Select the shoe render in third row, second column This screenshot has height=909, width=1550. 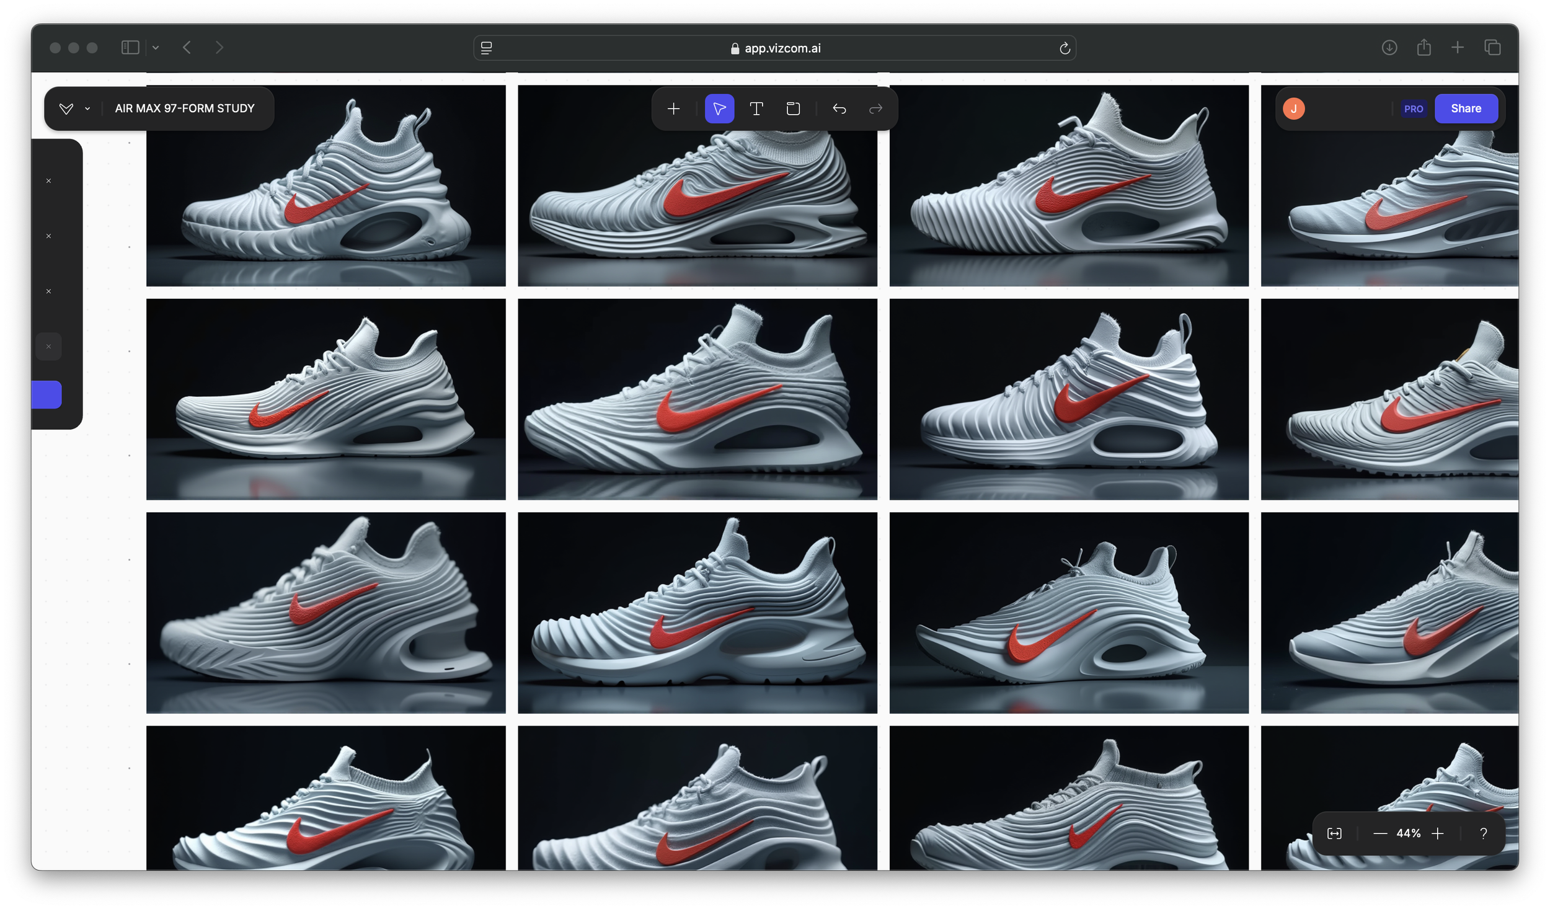point(697,613)
